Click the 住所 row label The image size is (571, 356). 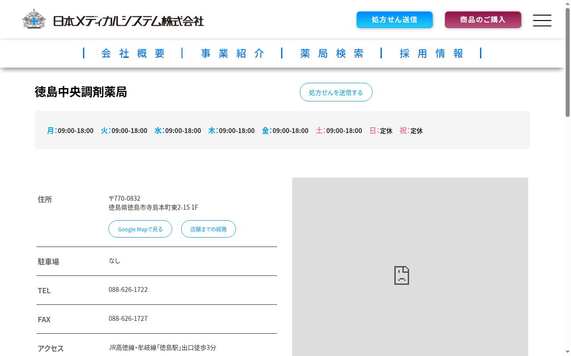click(45, 199)
